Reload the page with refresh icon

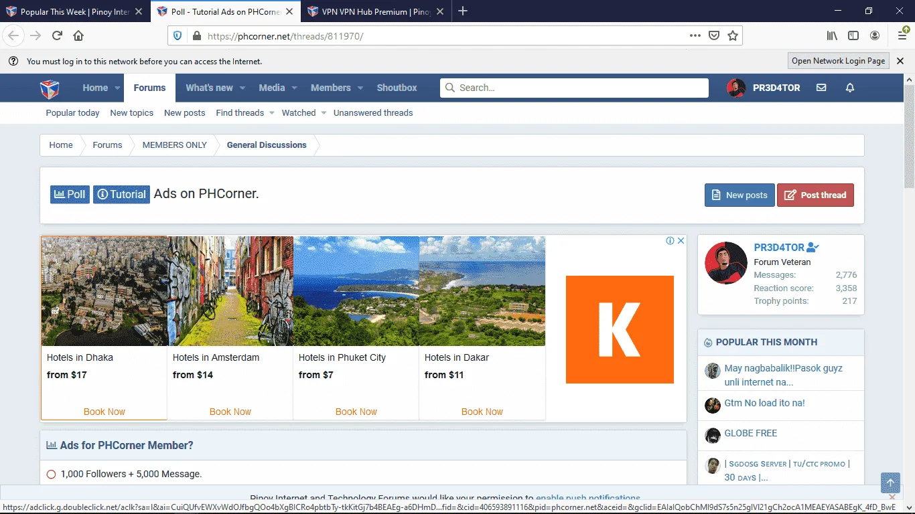57,35
